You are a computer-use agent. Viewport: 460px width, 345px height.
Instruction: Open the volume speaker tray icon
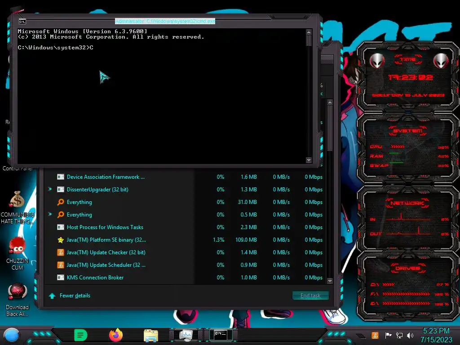click(410, 335)
